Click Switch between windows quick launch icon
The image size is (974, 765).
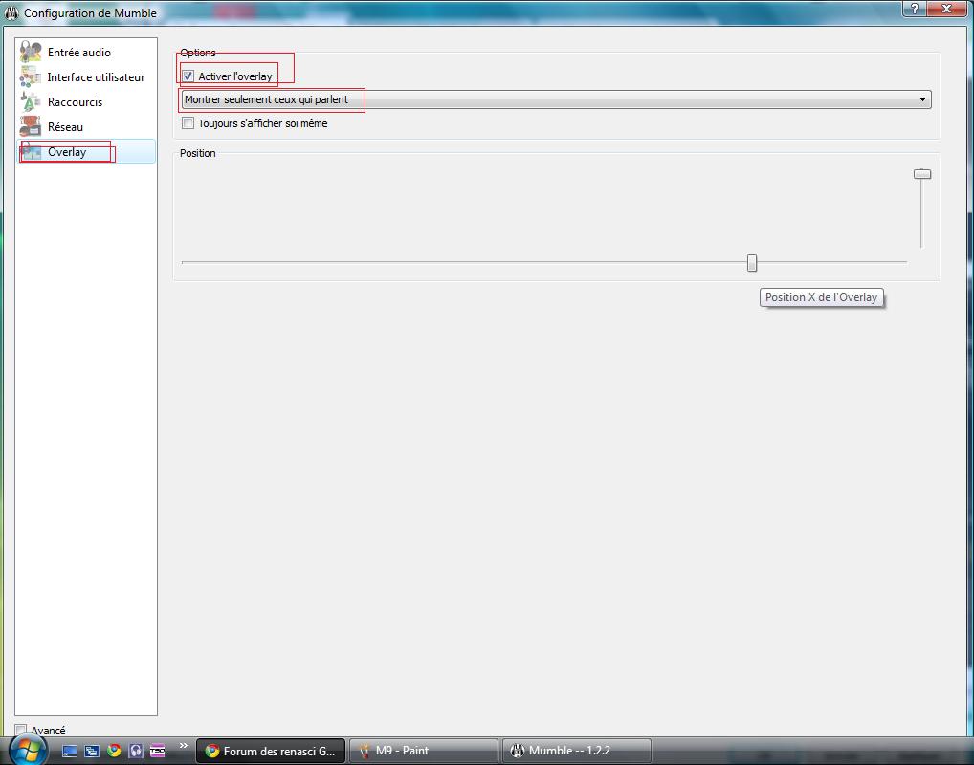tap(92, 751)
